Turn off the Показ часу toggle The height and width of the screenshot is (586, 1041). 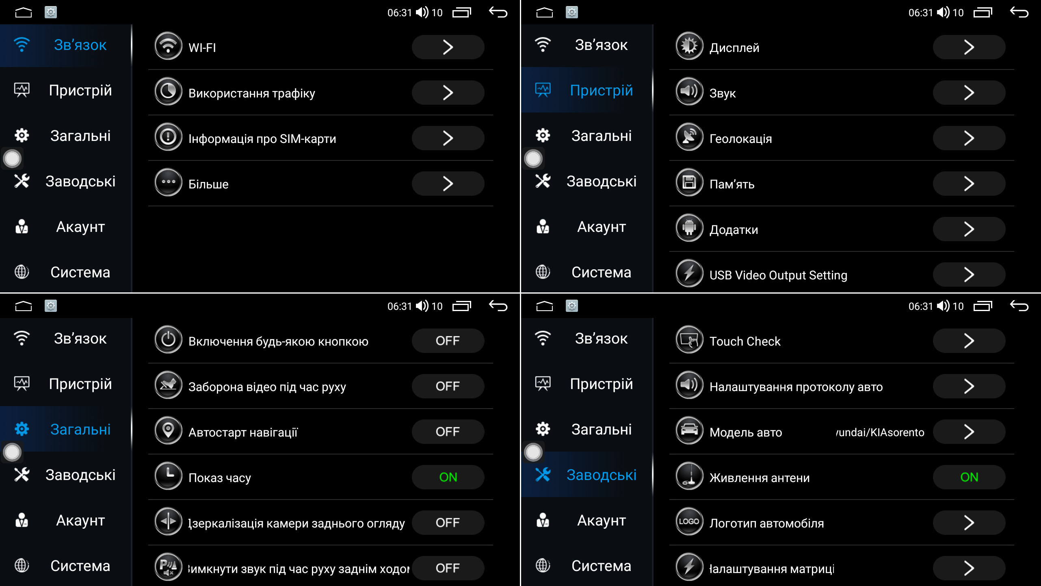click(x=448, y=477)
